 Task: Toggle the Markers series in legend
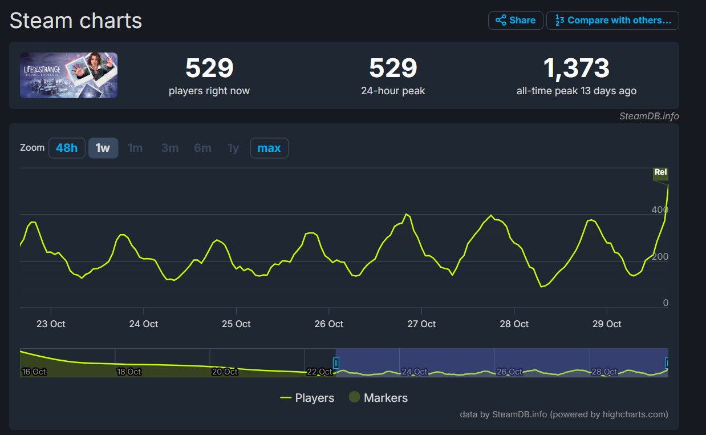(x=379, y=398)
